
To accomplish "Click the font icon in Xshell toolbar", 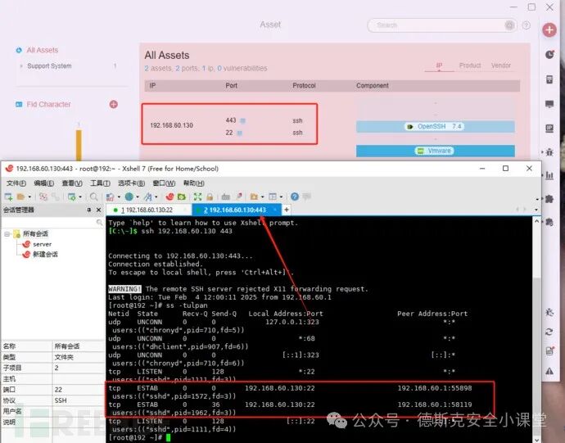I will coord(147,197).
